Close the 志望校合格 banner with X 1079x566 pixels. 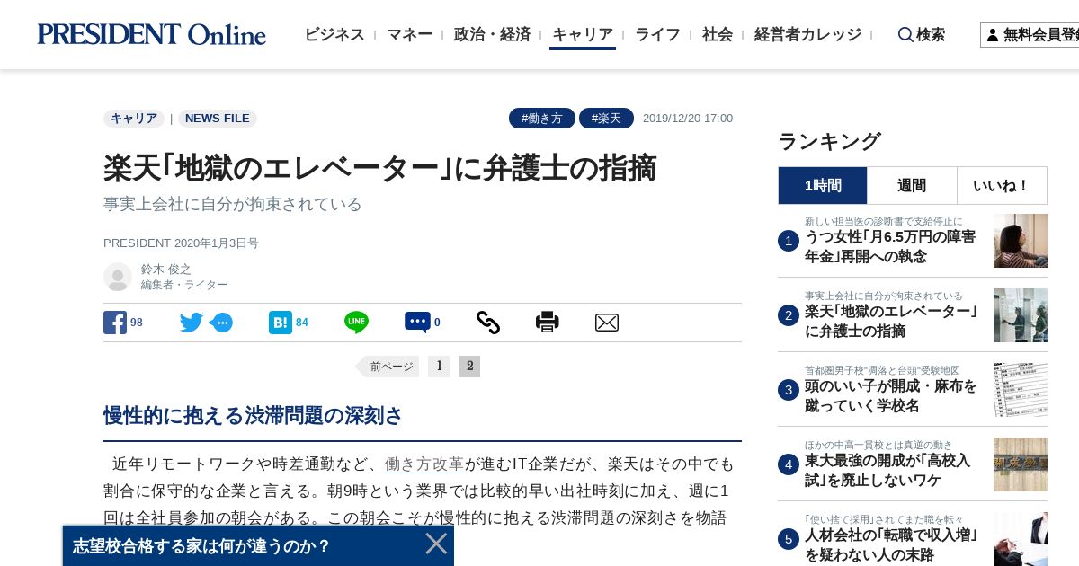tap(436, 544)
